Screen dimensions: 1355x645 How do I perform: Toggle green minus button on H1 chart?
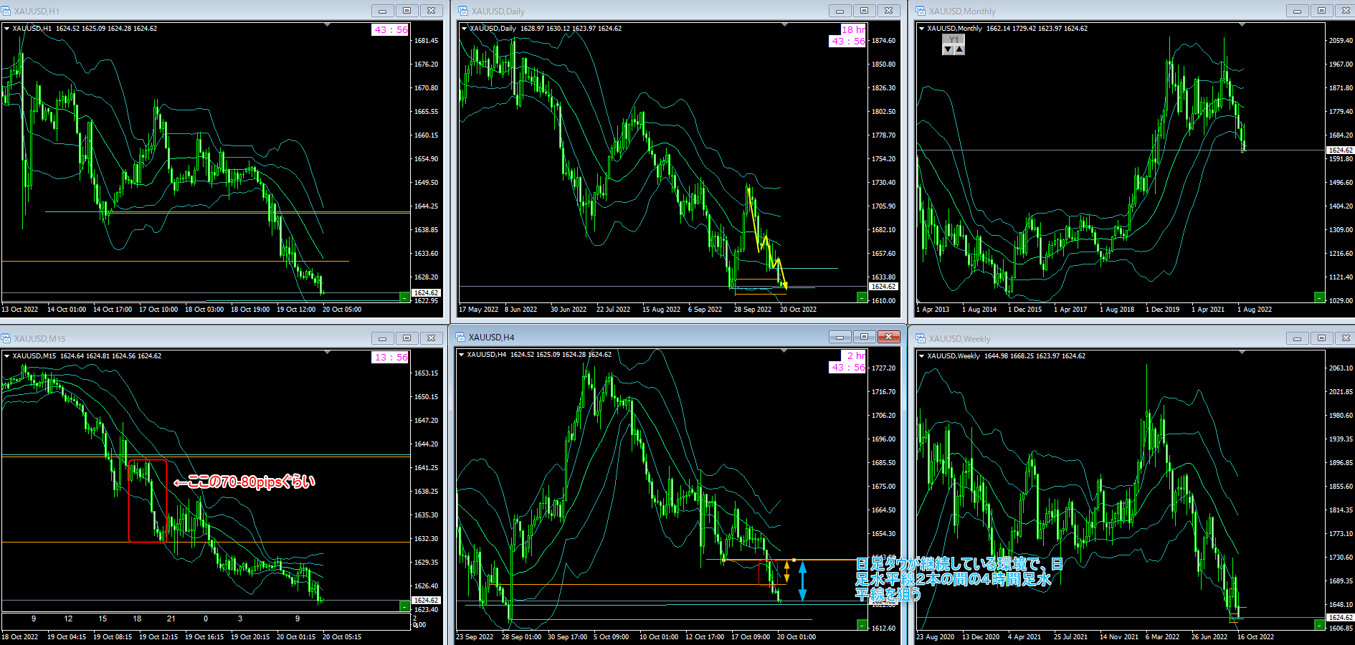click(404, 297)
